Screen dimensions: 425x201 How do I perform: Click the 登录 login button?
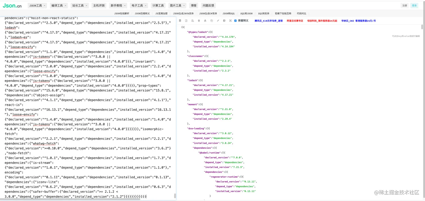[414, 5]
